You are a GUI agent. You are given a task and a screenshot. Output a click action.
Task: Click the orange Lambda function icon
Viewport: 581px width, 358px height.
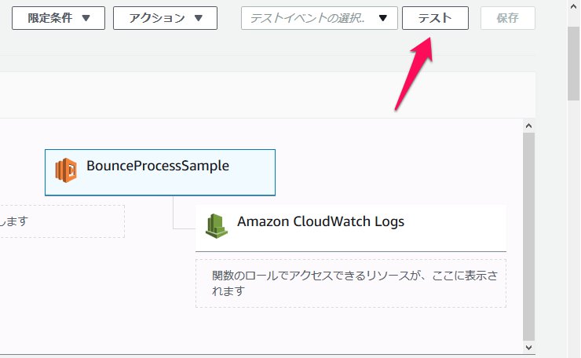[x=66, y=170]
